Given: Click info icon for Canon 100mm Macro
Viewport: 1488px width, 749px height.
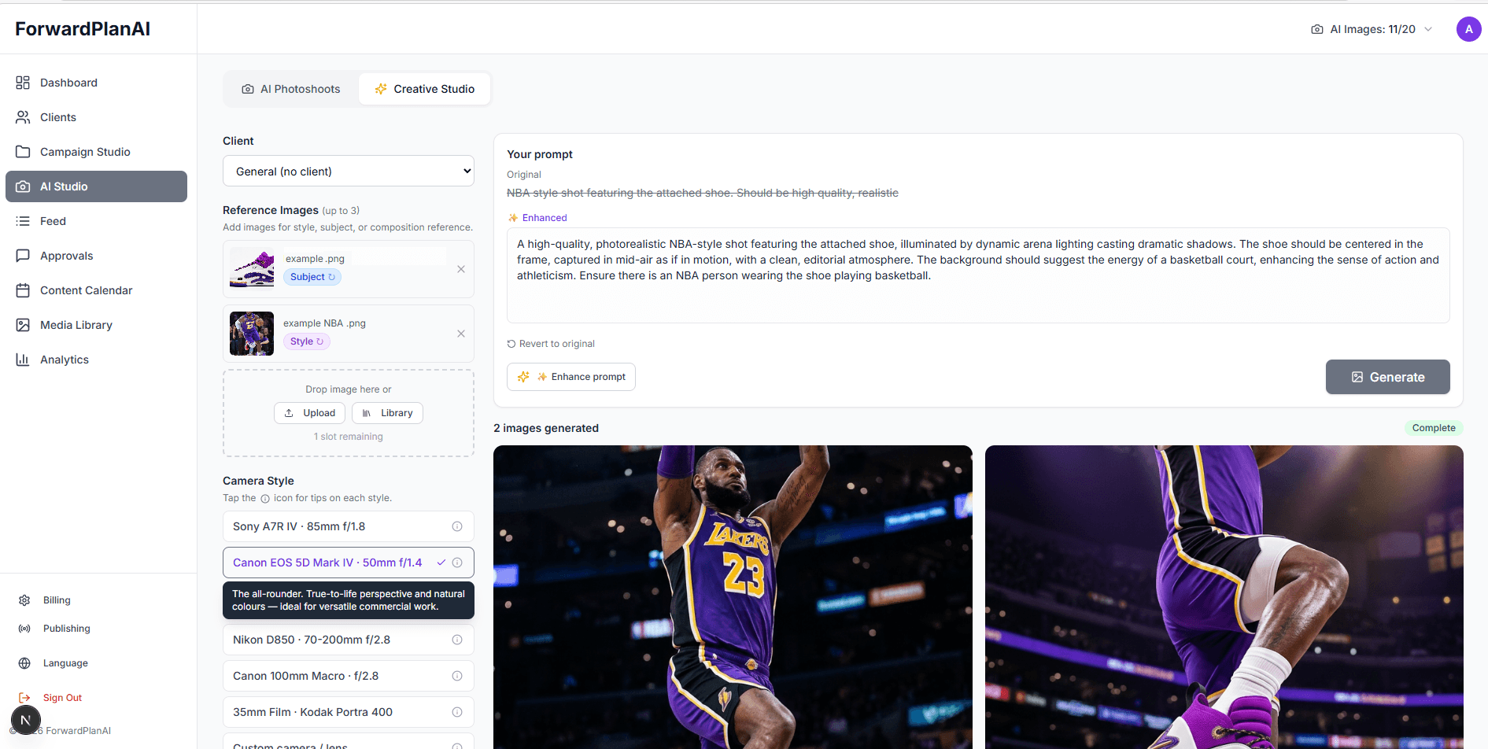Looking at the screenshot, I should (457, 676).
